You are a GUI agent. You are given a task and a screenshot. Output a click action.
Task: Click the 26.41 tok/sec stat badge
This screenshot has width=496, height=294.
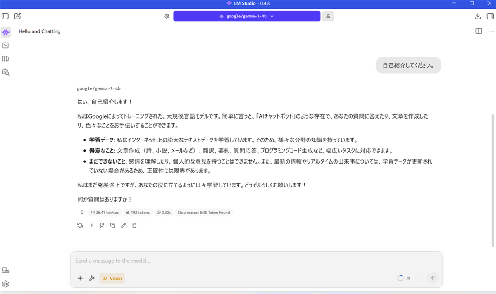(x=105, y=213)
